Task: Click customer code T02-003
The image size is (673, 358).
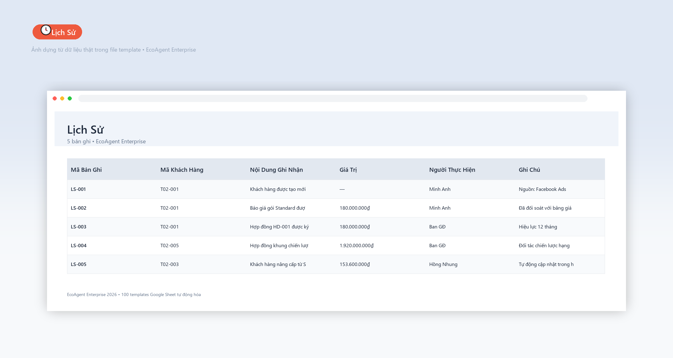Action: tap(170, 264)
